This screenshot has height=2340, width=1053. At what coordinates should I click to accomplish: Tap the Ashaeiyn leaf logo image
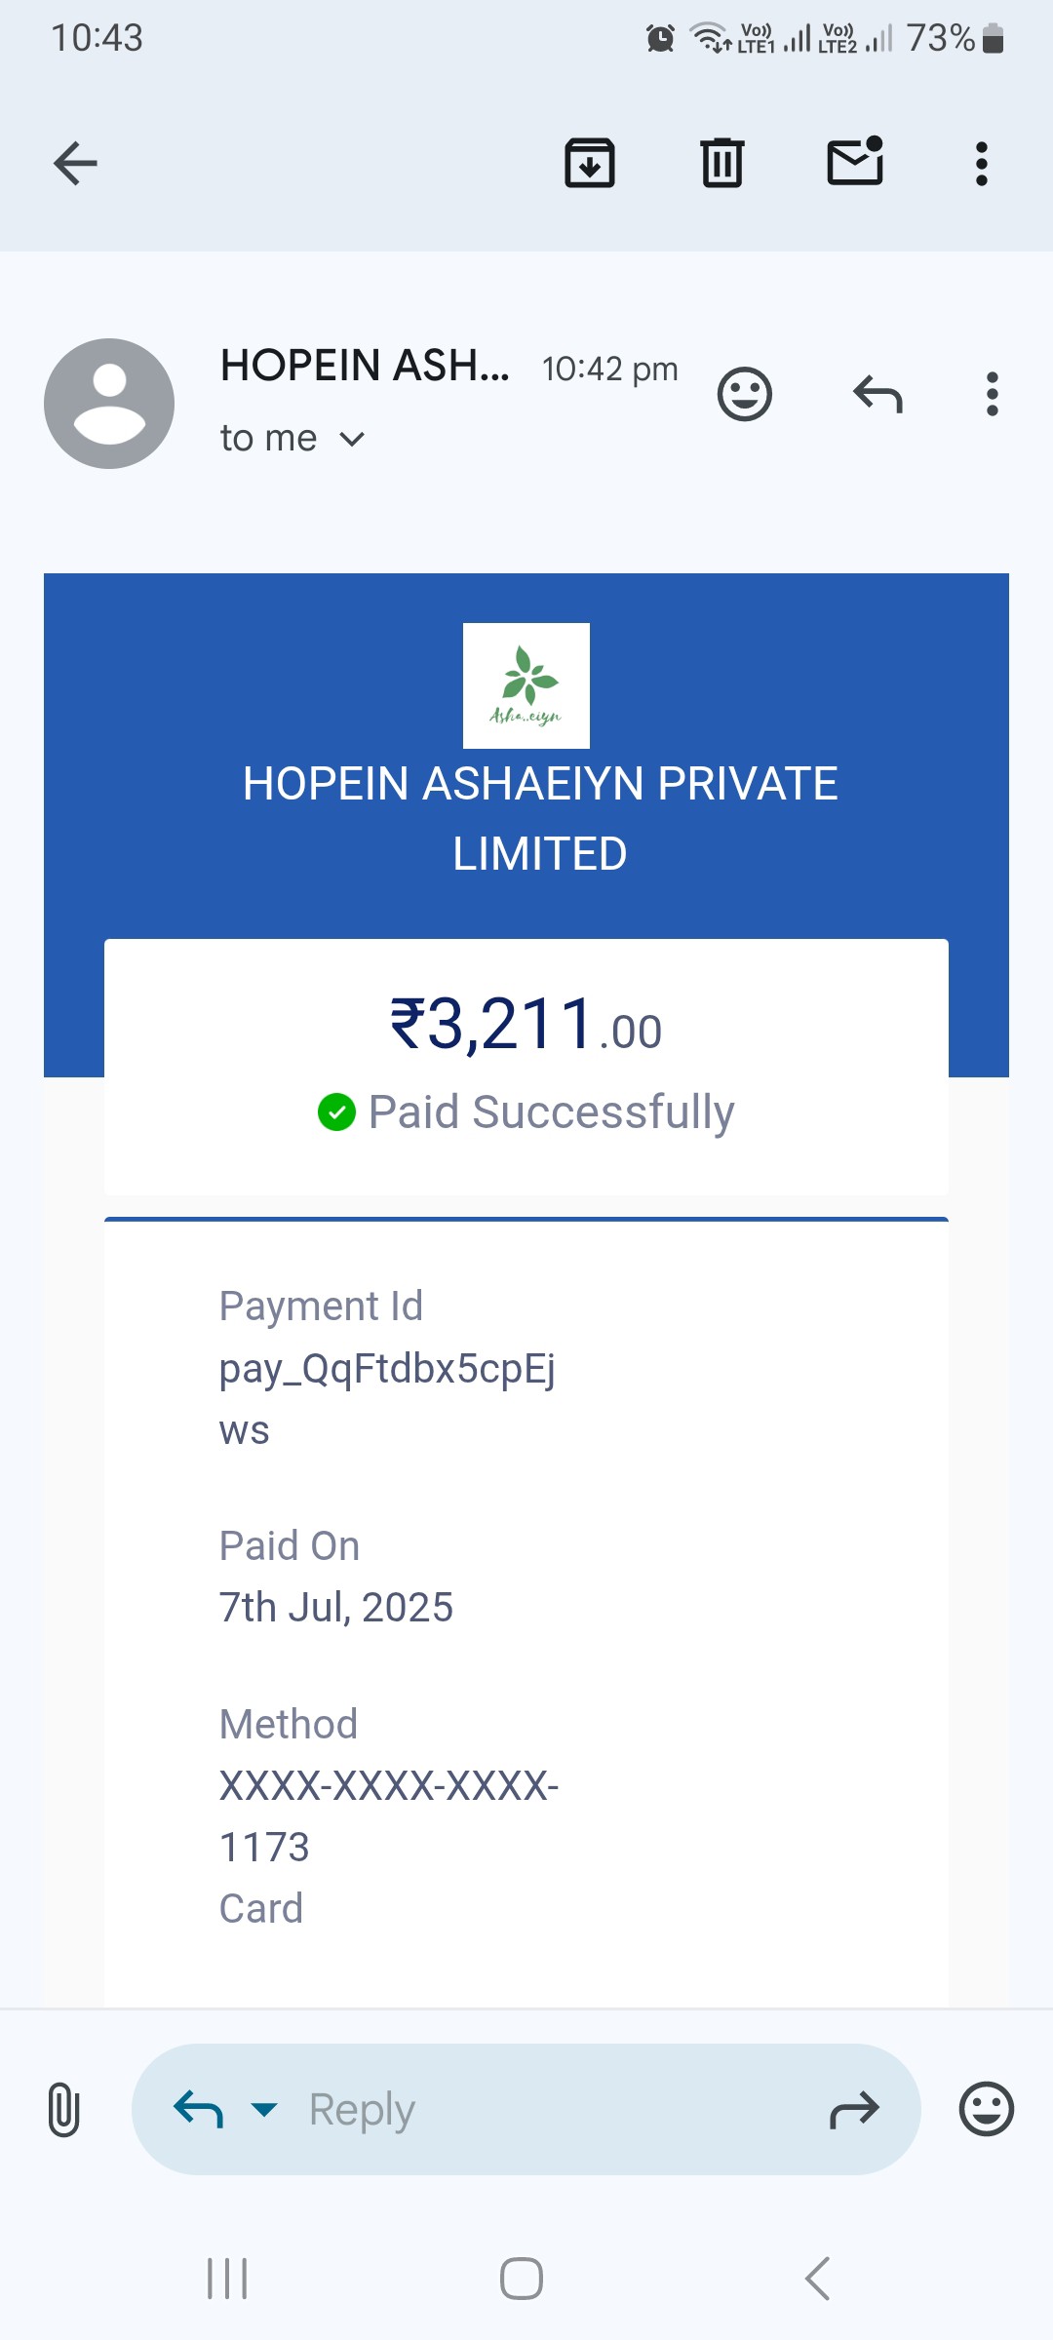pos(526,685)
